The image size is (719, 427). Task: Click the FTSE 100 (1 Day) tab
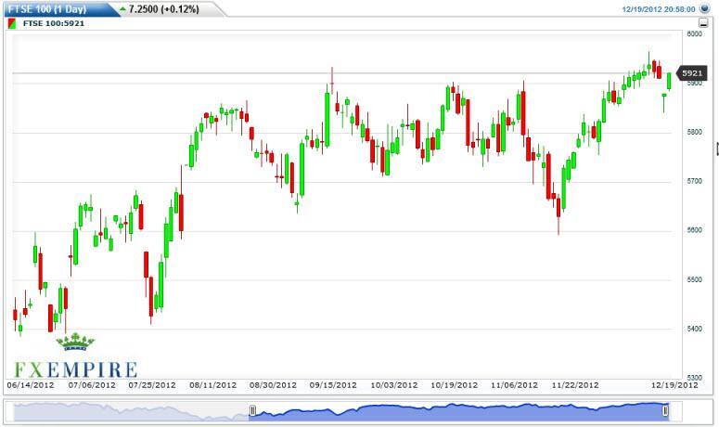[45, 8]
